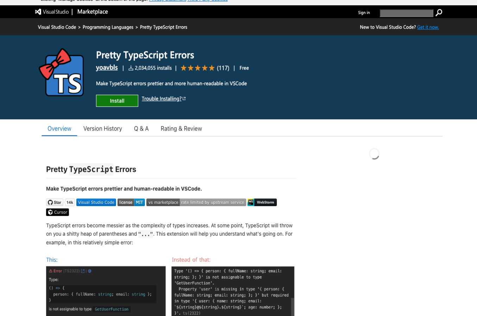Viewport: 477px width, 316px height.
Task: Open the Trouble Installing? link
Action: coord(161,99)
